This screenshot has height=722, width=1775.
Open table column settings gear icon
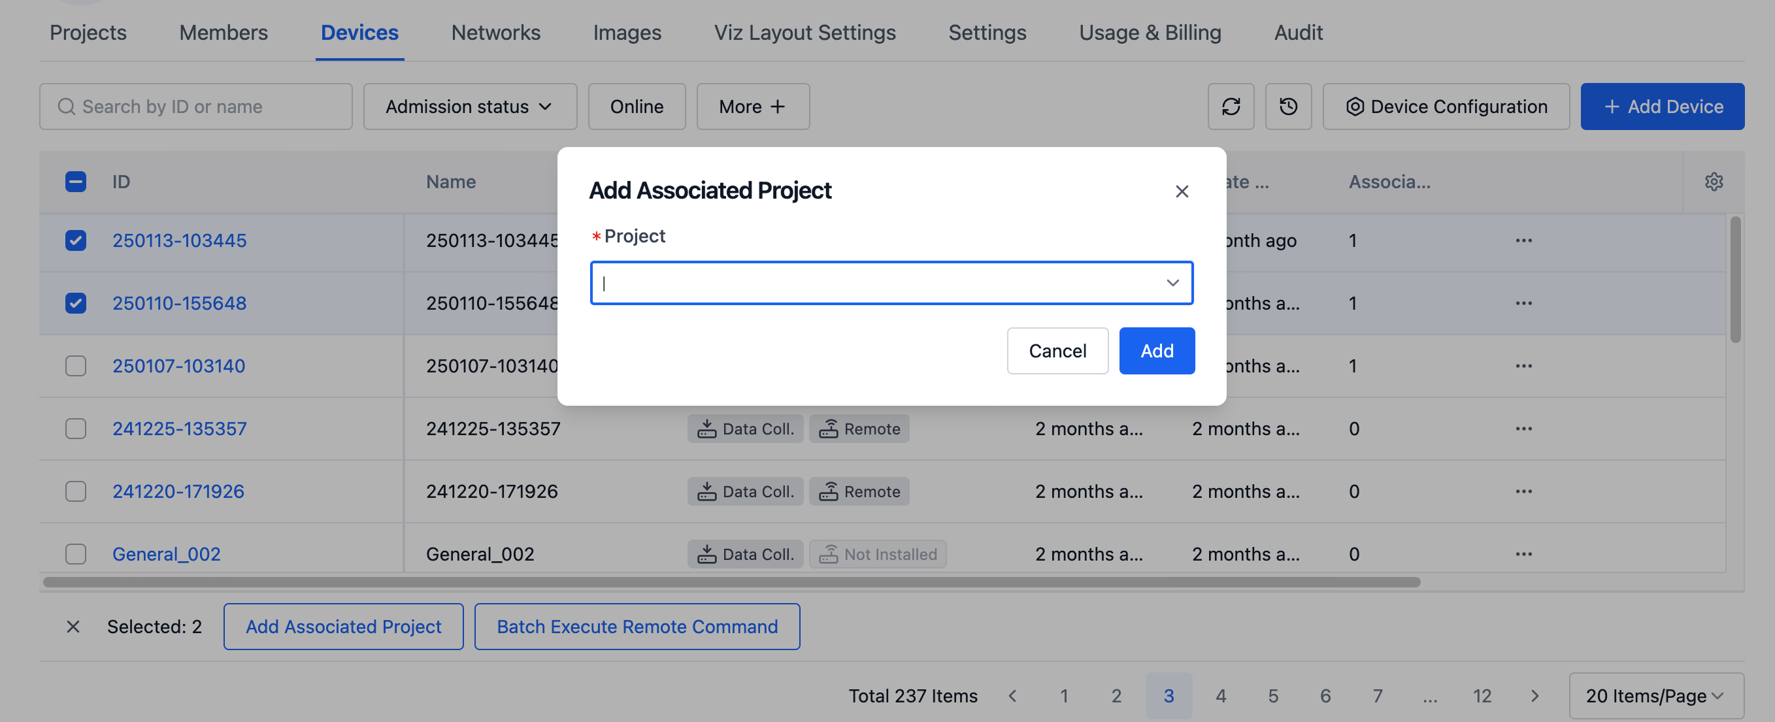click(x=1714, y=182)
